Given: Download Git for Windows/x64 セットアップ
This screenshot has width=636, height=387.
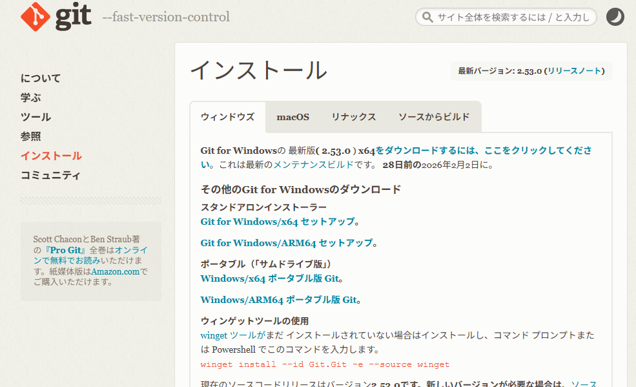Looking at the screenshot, I should coord(278,222).
